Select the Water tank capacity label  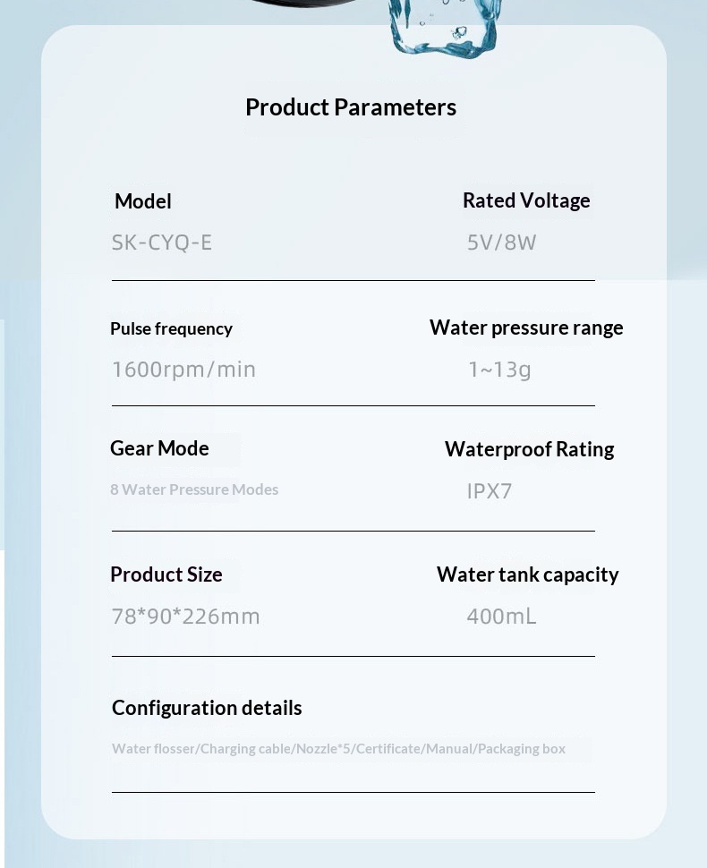(x=528, y=574)
